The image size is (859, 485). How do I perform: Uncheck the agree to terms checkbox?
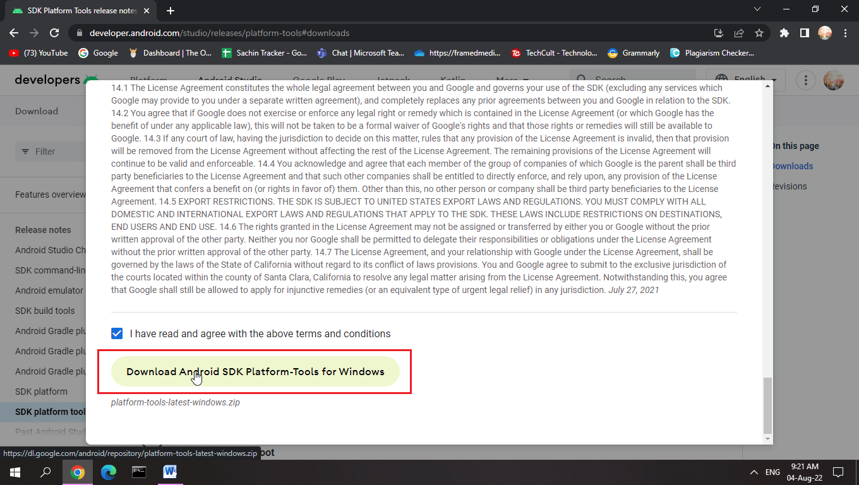tap(117, 333)
